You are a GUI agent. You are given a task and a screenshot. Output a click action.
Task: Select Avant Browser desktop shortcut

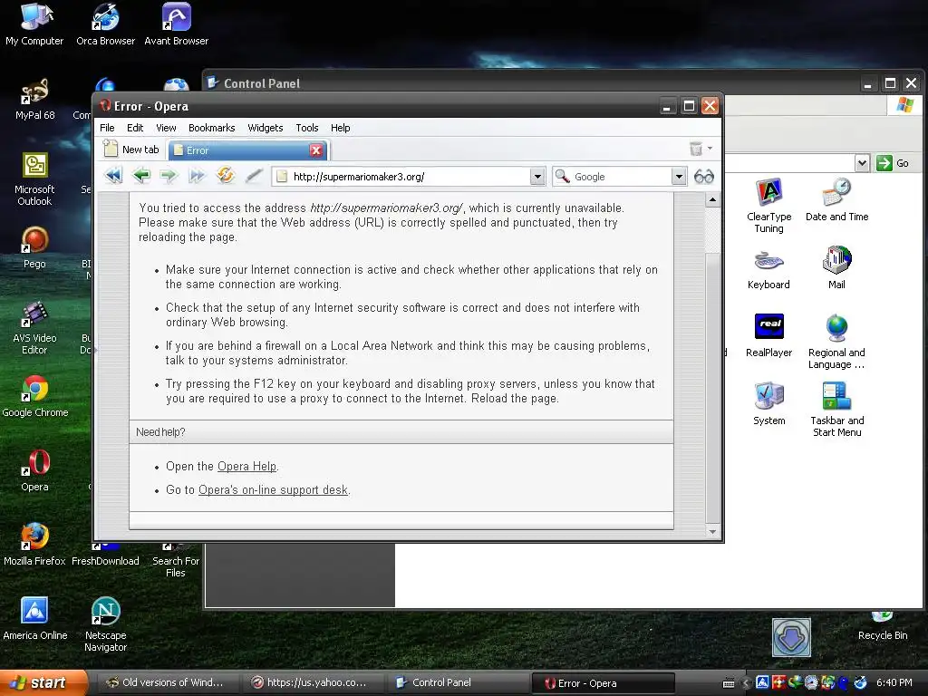tap(177, 24)
